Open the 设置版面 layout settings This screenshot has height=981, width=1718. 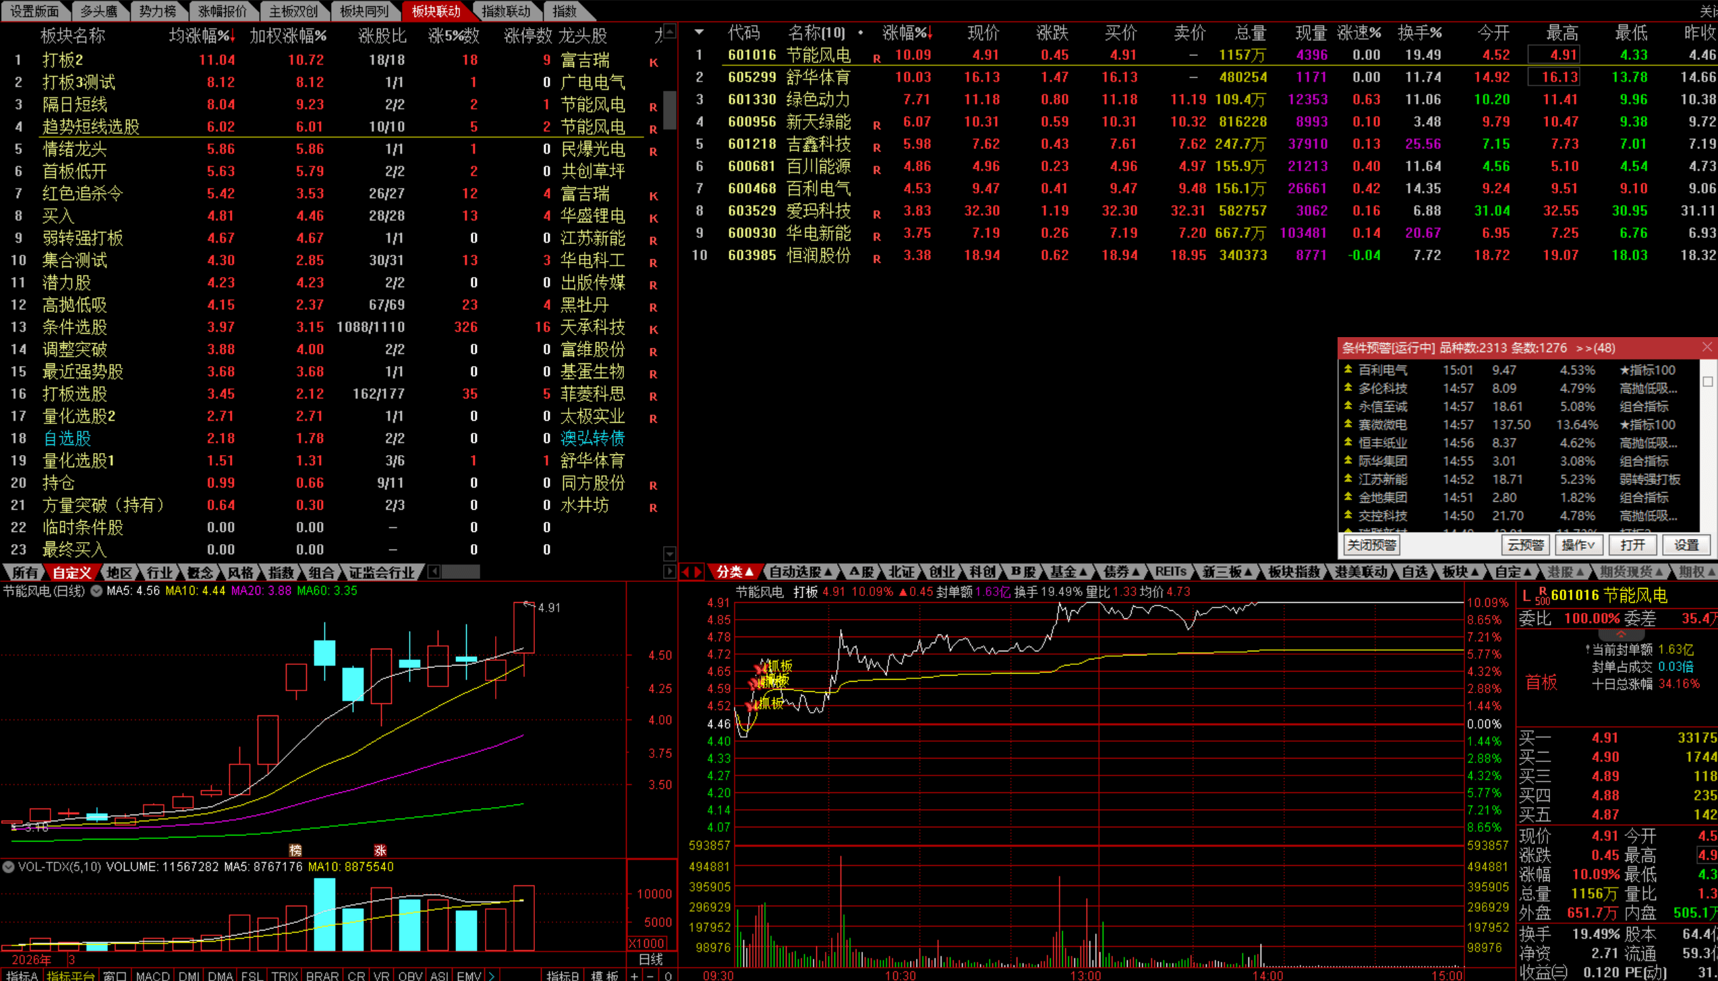[33, 11]
